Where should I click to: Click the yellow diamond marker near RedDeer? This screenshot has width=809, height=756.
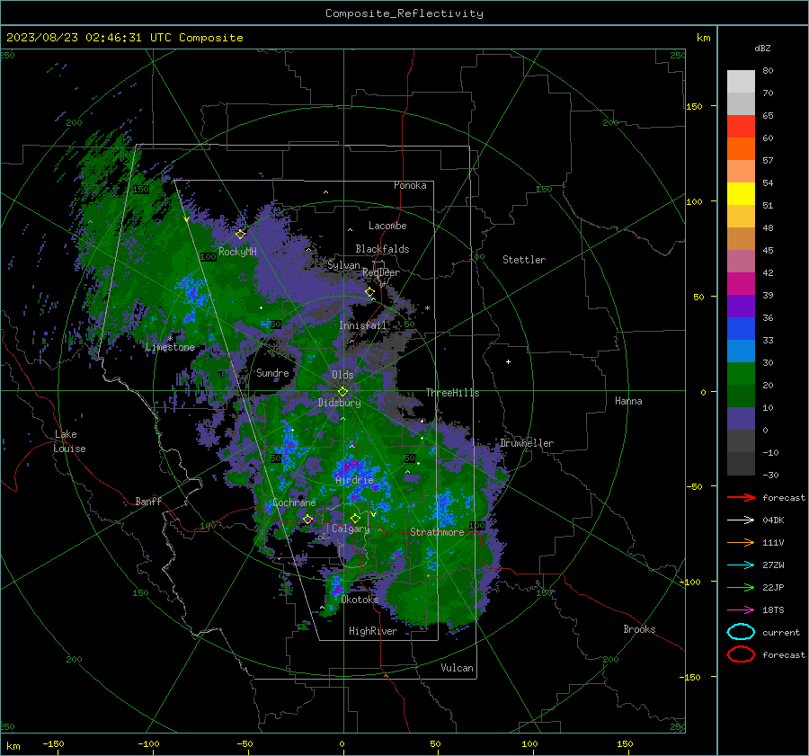[369, 292]
